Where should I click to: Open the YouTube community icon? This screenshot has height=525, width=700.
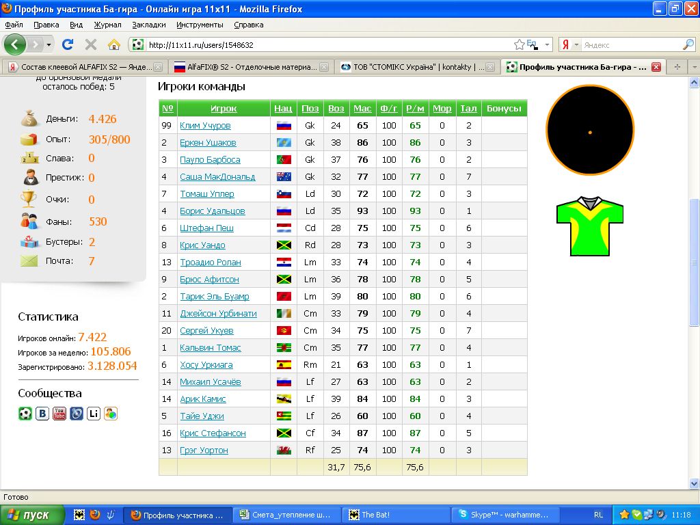click(x=59, y=414)
